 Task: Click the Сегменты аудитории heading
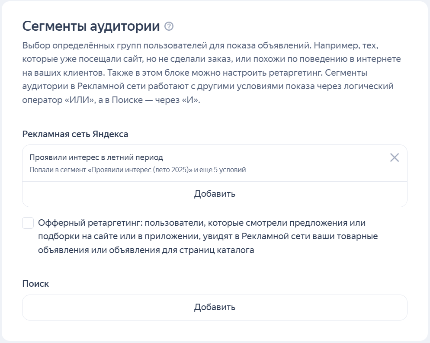click(x=91, y=26)
